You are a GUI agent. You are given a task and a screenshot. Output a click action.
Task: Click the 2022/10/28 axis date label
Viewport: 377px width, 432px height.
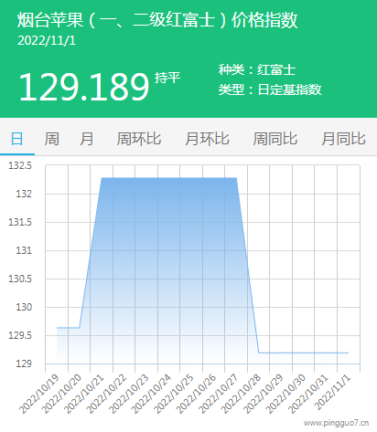[242, 394]
